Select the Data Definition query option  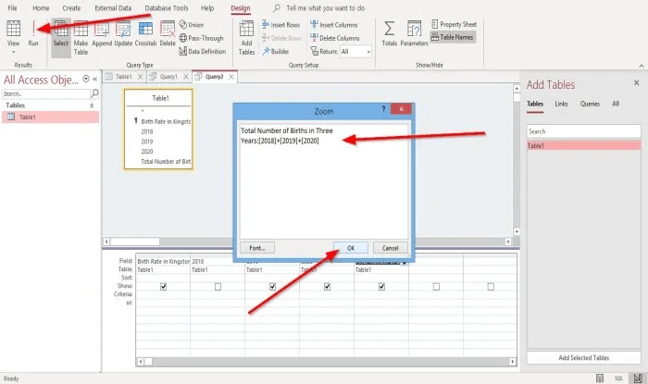(x=203, y=51)
